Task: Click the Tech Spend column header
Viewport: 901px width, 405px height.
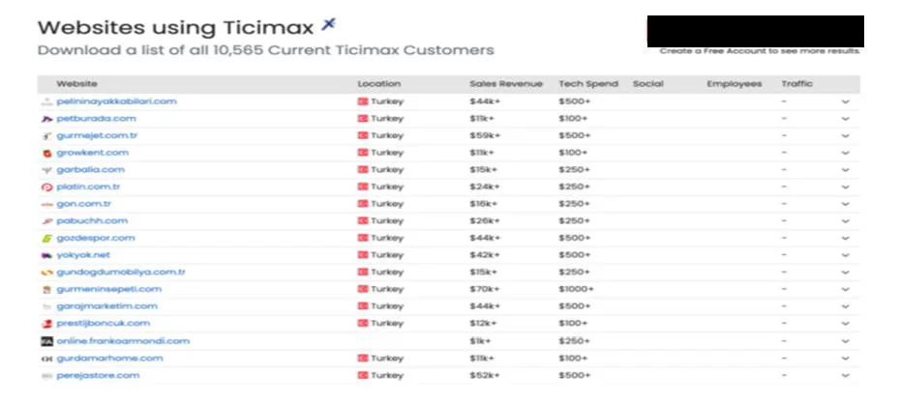Action: pos(588,84)
